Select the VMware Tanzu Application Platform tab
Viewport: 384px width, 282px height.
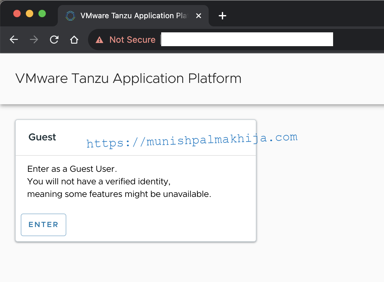(x=134, y=16)
